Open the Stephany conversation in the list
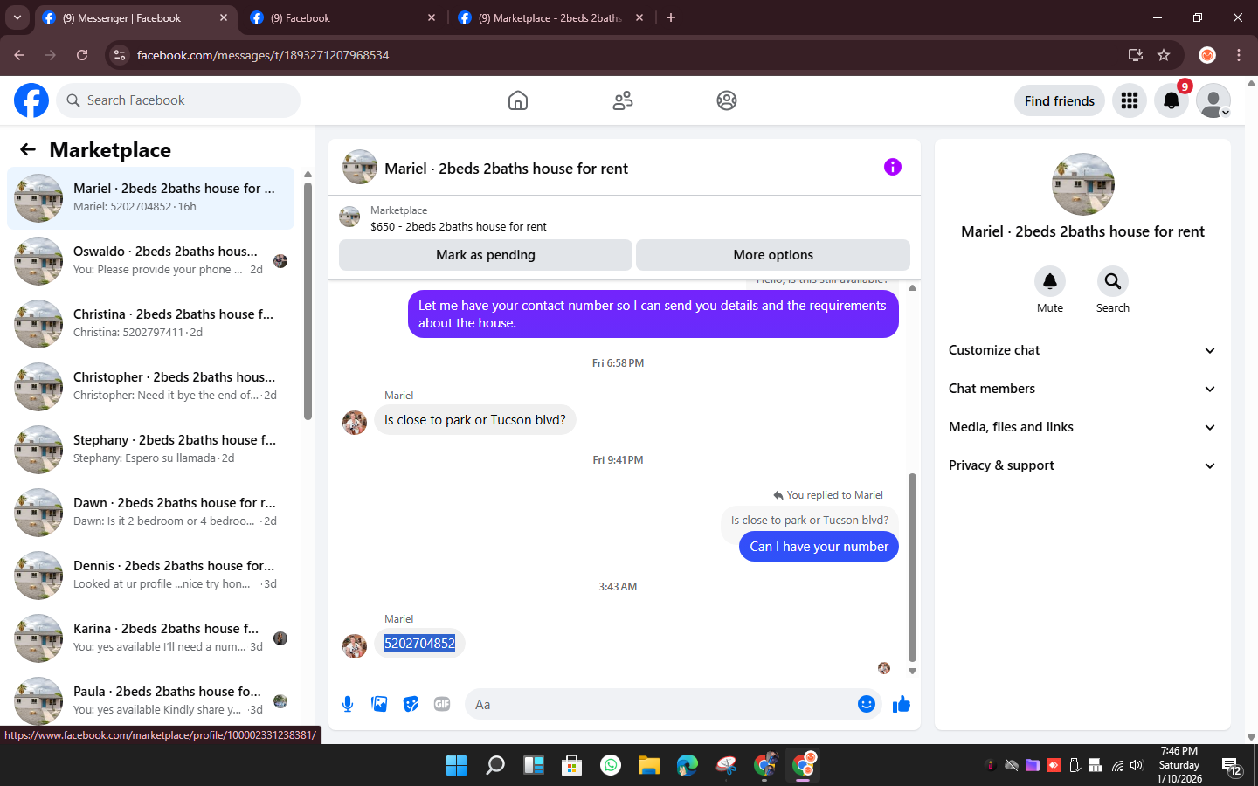The image size is (1258, 786). 150,450
